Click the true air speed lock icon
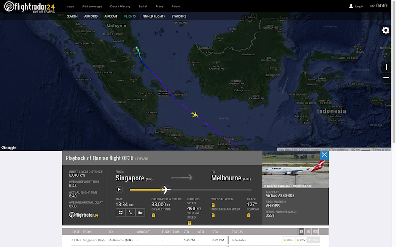 (189, 223)
